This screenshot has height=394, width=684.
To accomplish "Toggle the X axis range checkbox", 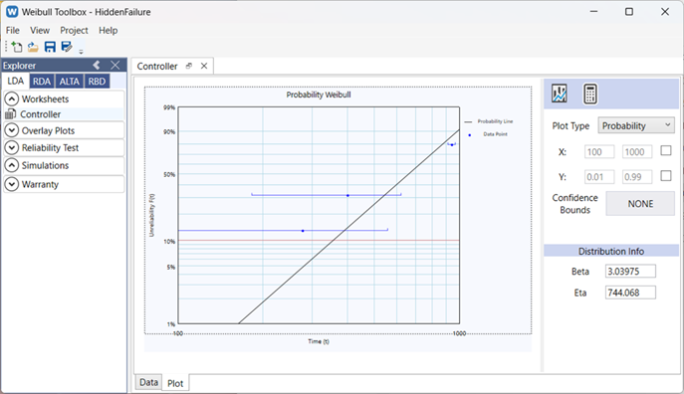I will (666, 151).
